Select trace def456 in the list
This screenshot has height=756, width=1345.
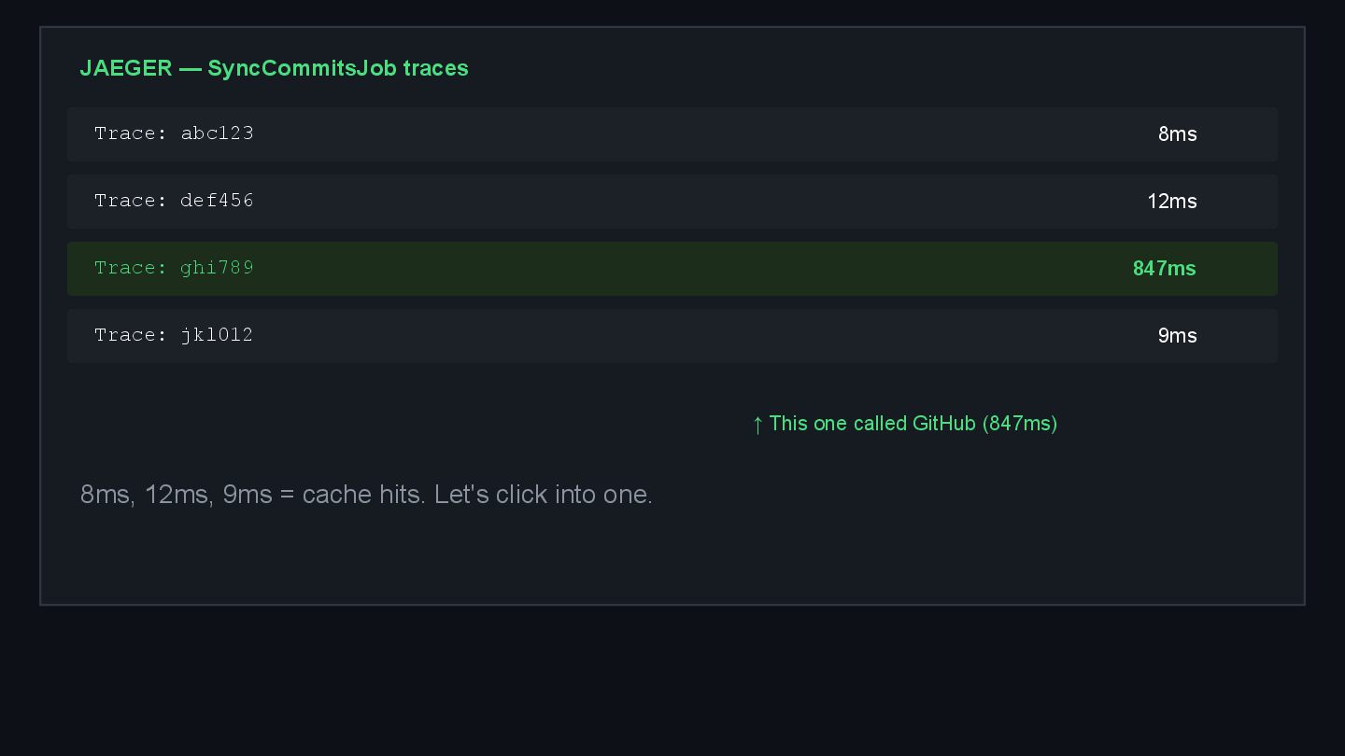click(x=174, y=201)
